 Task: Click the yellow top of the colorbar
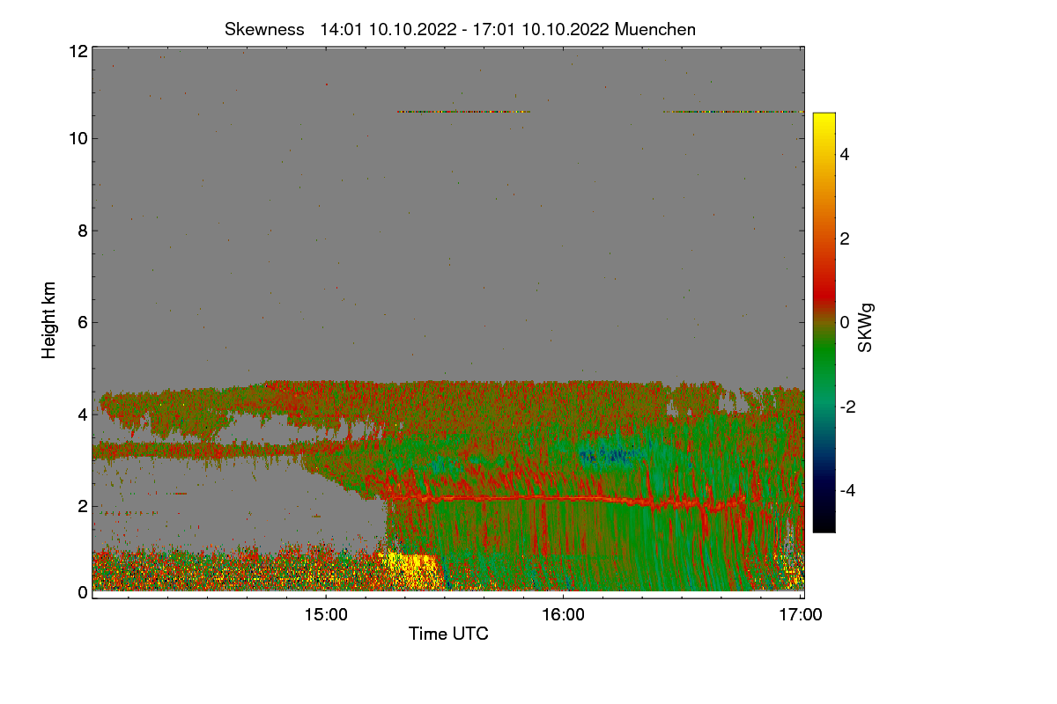(824, 123)
